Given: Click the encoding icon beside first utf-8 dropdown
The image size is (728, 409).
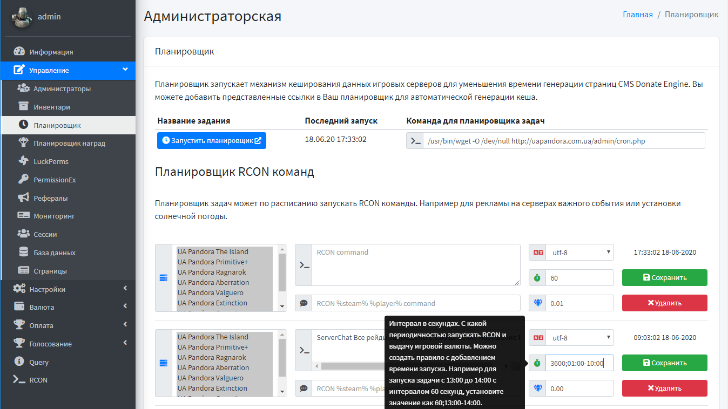Looking at the screenshot, I should click(537, 252).
